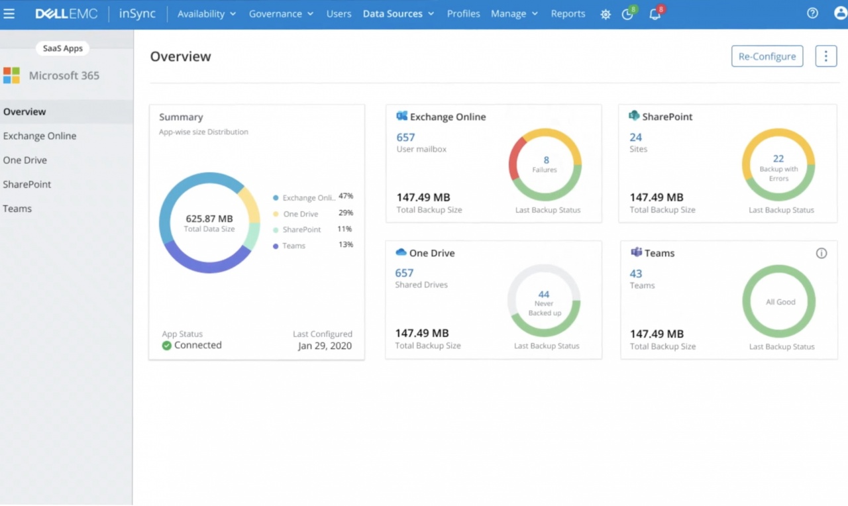Open the 24 Sites count link
This screenshot has width=848, height=506.
point(636,137)
